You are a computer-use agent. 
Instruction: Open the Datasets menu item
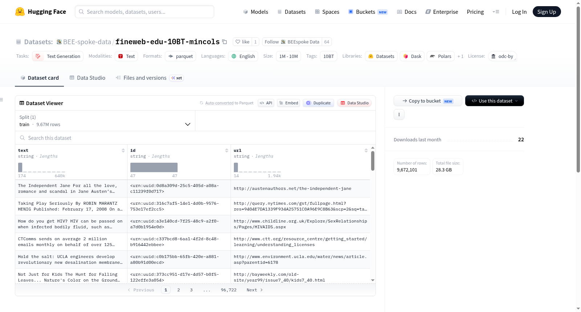tap(291, 12)
